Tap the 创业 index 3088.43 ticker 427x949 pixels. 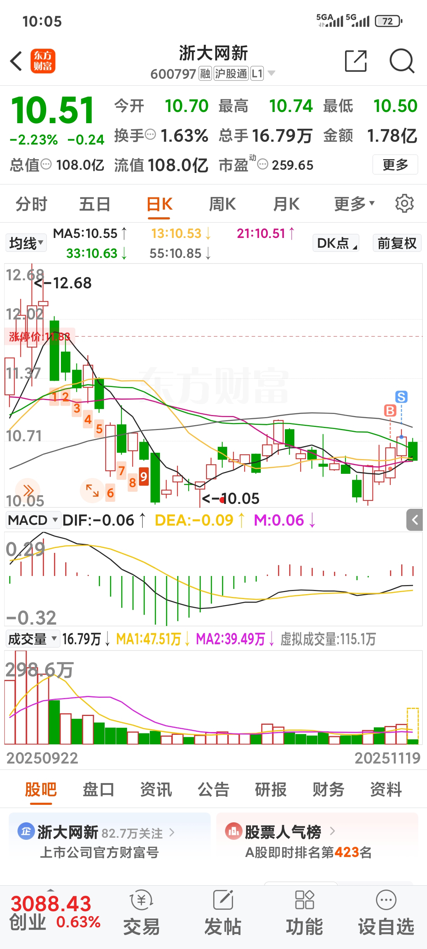pyautogui.click(x=55, y=913)
